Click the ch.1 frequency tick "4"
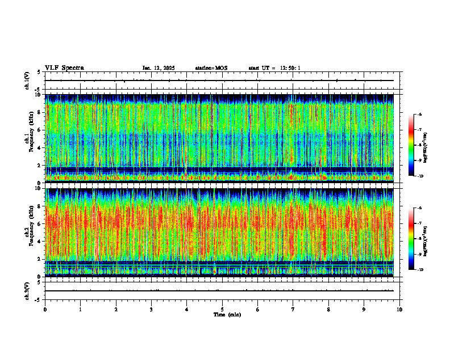450x347 pixels. tap(40, 148)
